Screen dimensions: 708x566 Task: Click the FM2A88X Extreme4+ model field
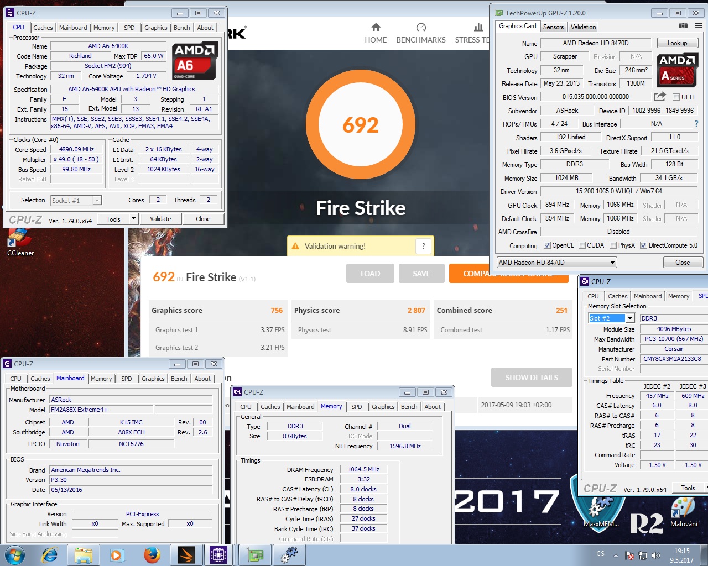101,410
